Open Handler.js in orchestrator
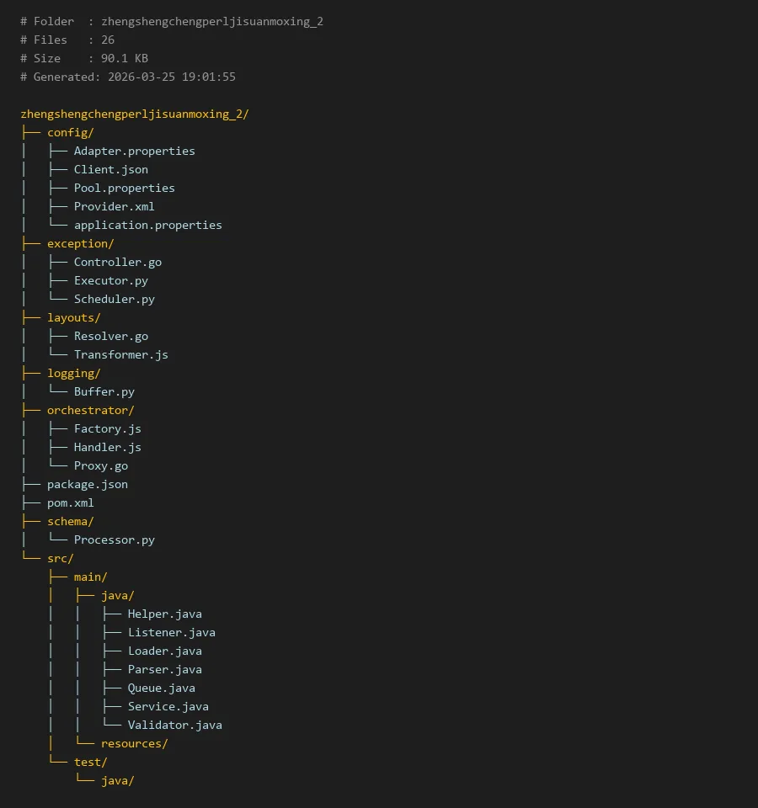Image resolution: width=758 pixels, height=808 pixels. [107, 447]
